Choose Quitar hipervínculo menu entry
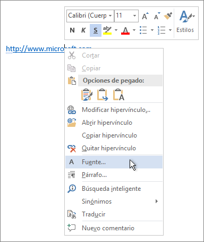The height and width of the screenshot is (242, 204). click(114, 148)
